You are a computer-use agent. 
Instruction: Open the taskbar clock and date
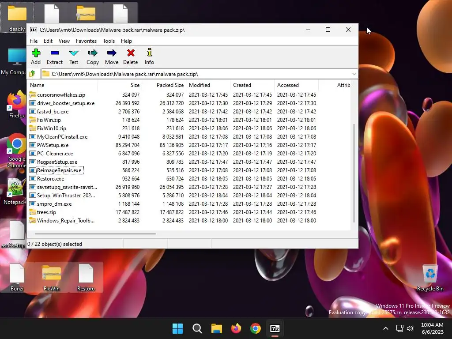[x=433, y=328]
